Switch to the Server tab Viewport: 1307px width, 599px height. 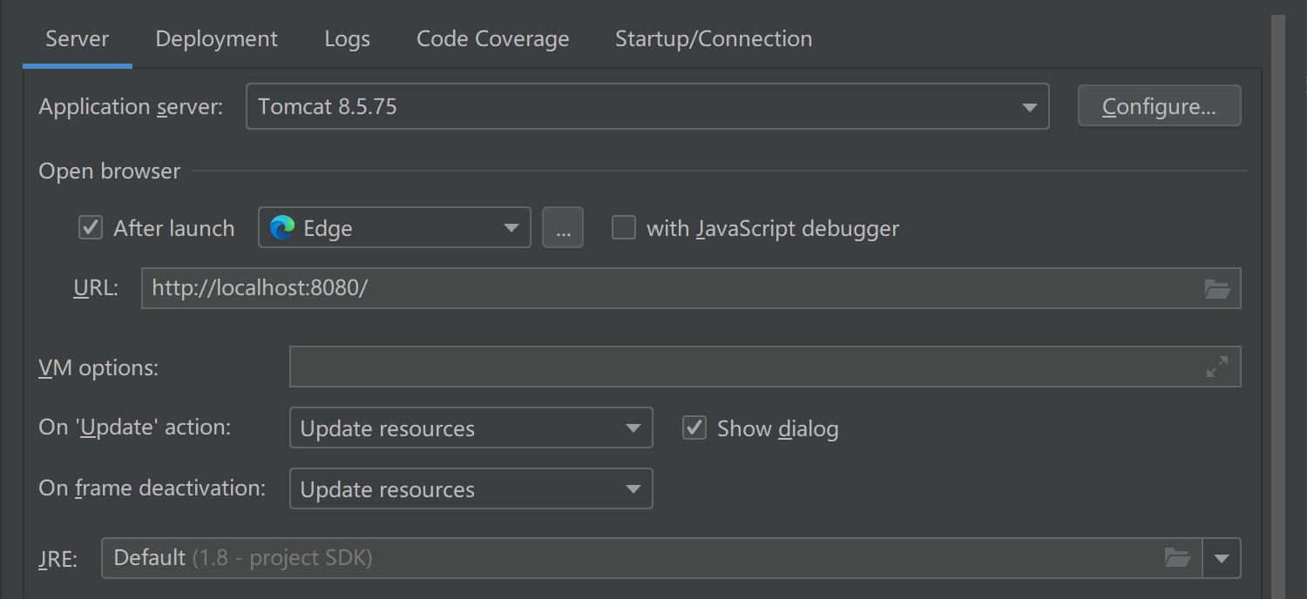(78, 39)
